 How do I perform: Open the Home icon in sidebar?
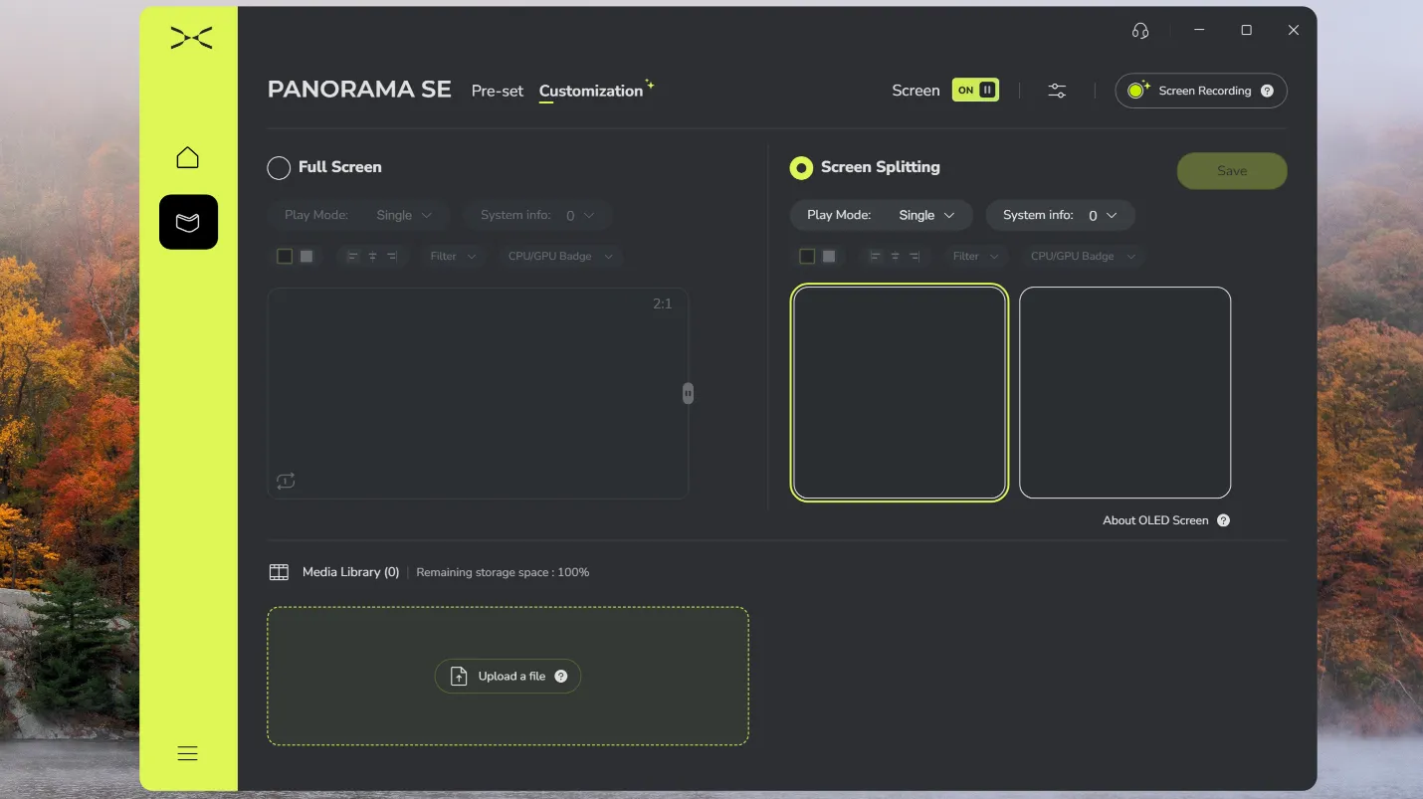point(187,157)
